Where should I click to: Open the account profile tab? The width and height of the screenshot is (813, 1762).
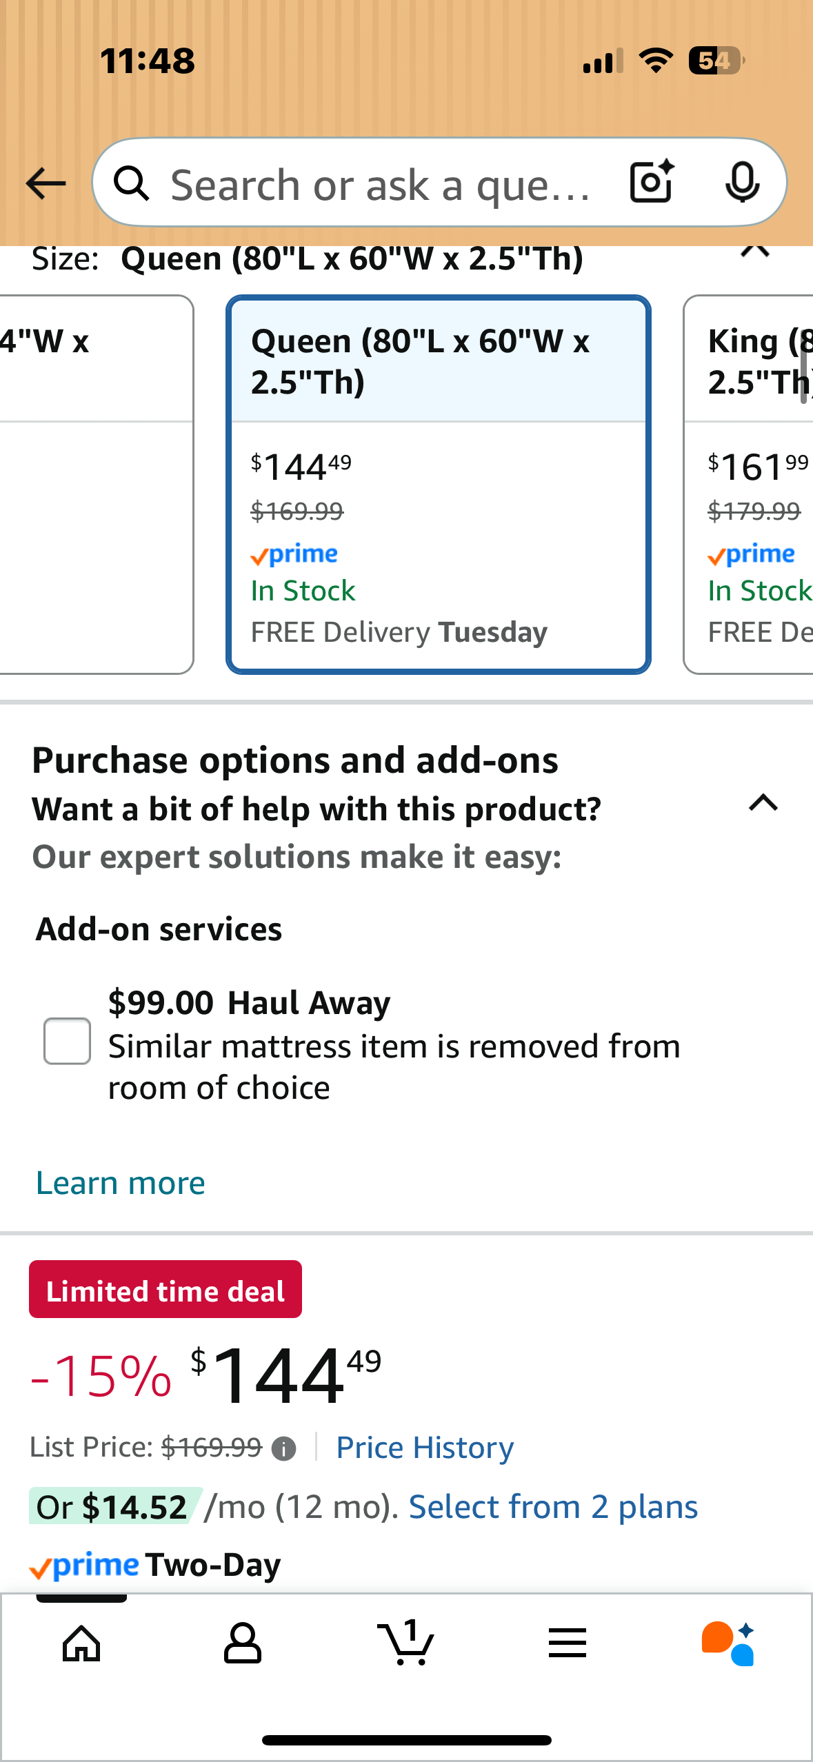[x=243, y=1643]
